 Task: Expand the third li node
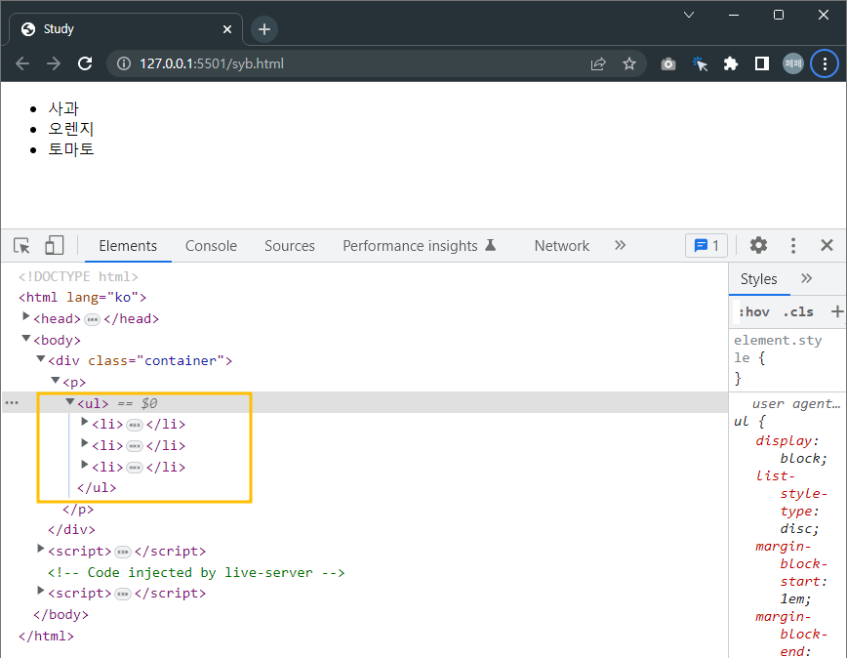[84, 465]
